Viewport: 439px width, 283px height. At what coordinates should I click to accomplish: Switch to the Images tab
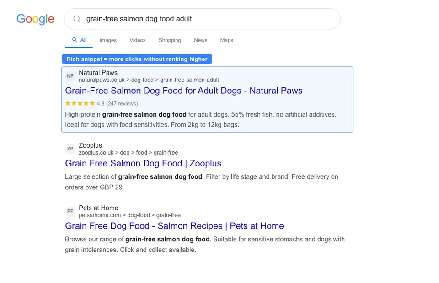click(x=108, y=40)
